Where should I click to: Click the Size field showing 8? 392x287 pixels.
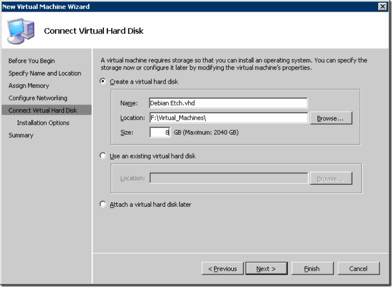pos(160,132)
